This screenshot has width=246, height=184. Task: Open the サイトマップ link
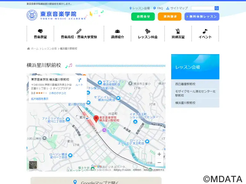[x=177, y=8]
